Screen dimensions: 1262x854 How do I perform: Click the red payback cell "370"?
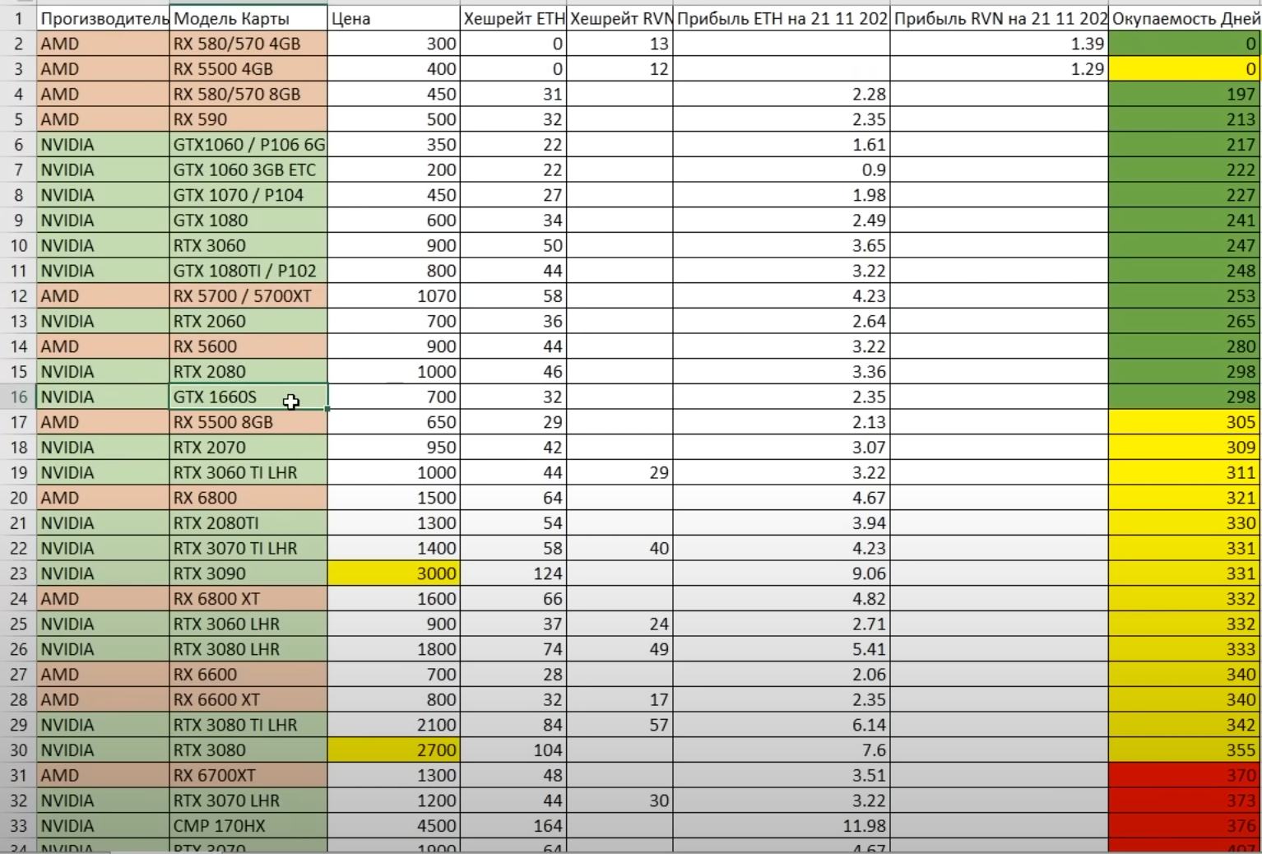(x=1185, y=775)
